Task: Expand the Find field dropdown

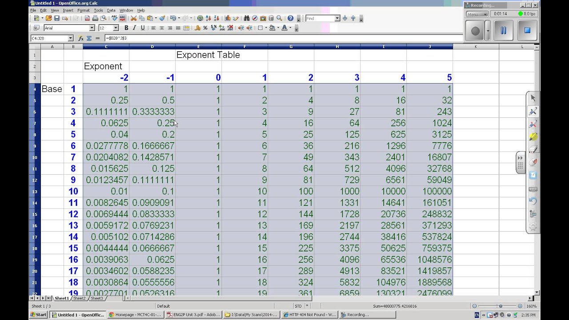Action: click(x=337, y=18)
